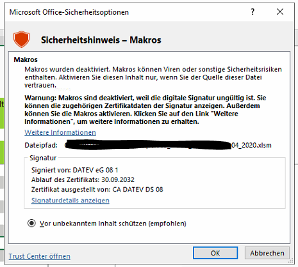The image size is (298, 267).
Task: Confirm the dialog with OK
Action: (215, 253)
